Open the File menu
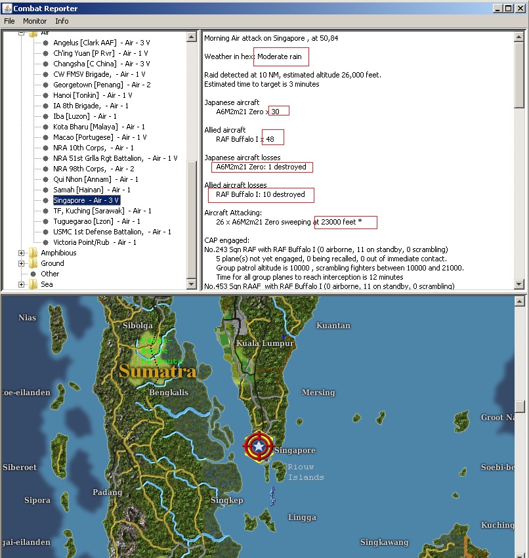This screenshot has height=558, width=529. coord(9,21)
